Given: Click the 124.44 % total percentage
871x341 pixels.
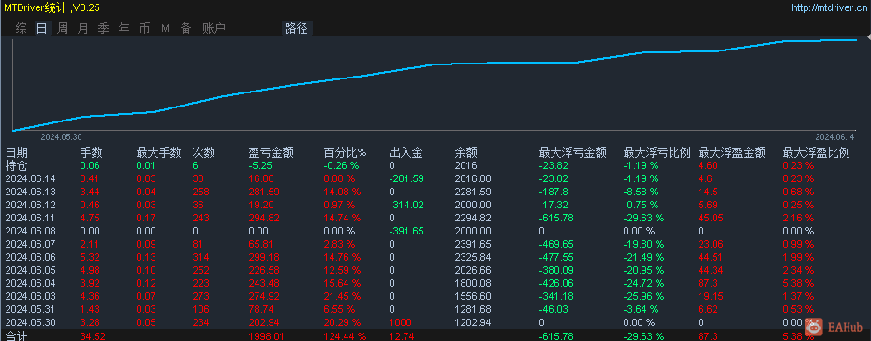Looking at the screenshot, I should pyautogui.click(x=345, y=336).
